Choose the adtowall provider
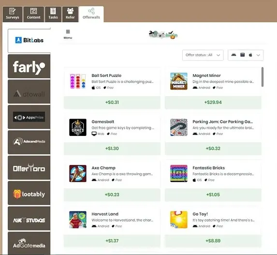The width and height of the screenshot is (277, 255). (29, 91)
